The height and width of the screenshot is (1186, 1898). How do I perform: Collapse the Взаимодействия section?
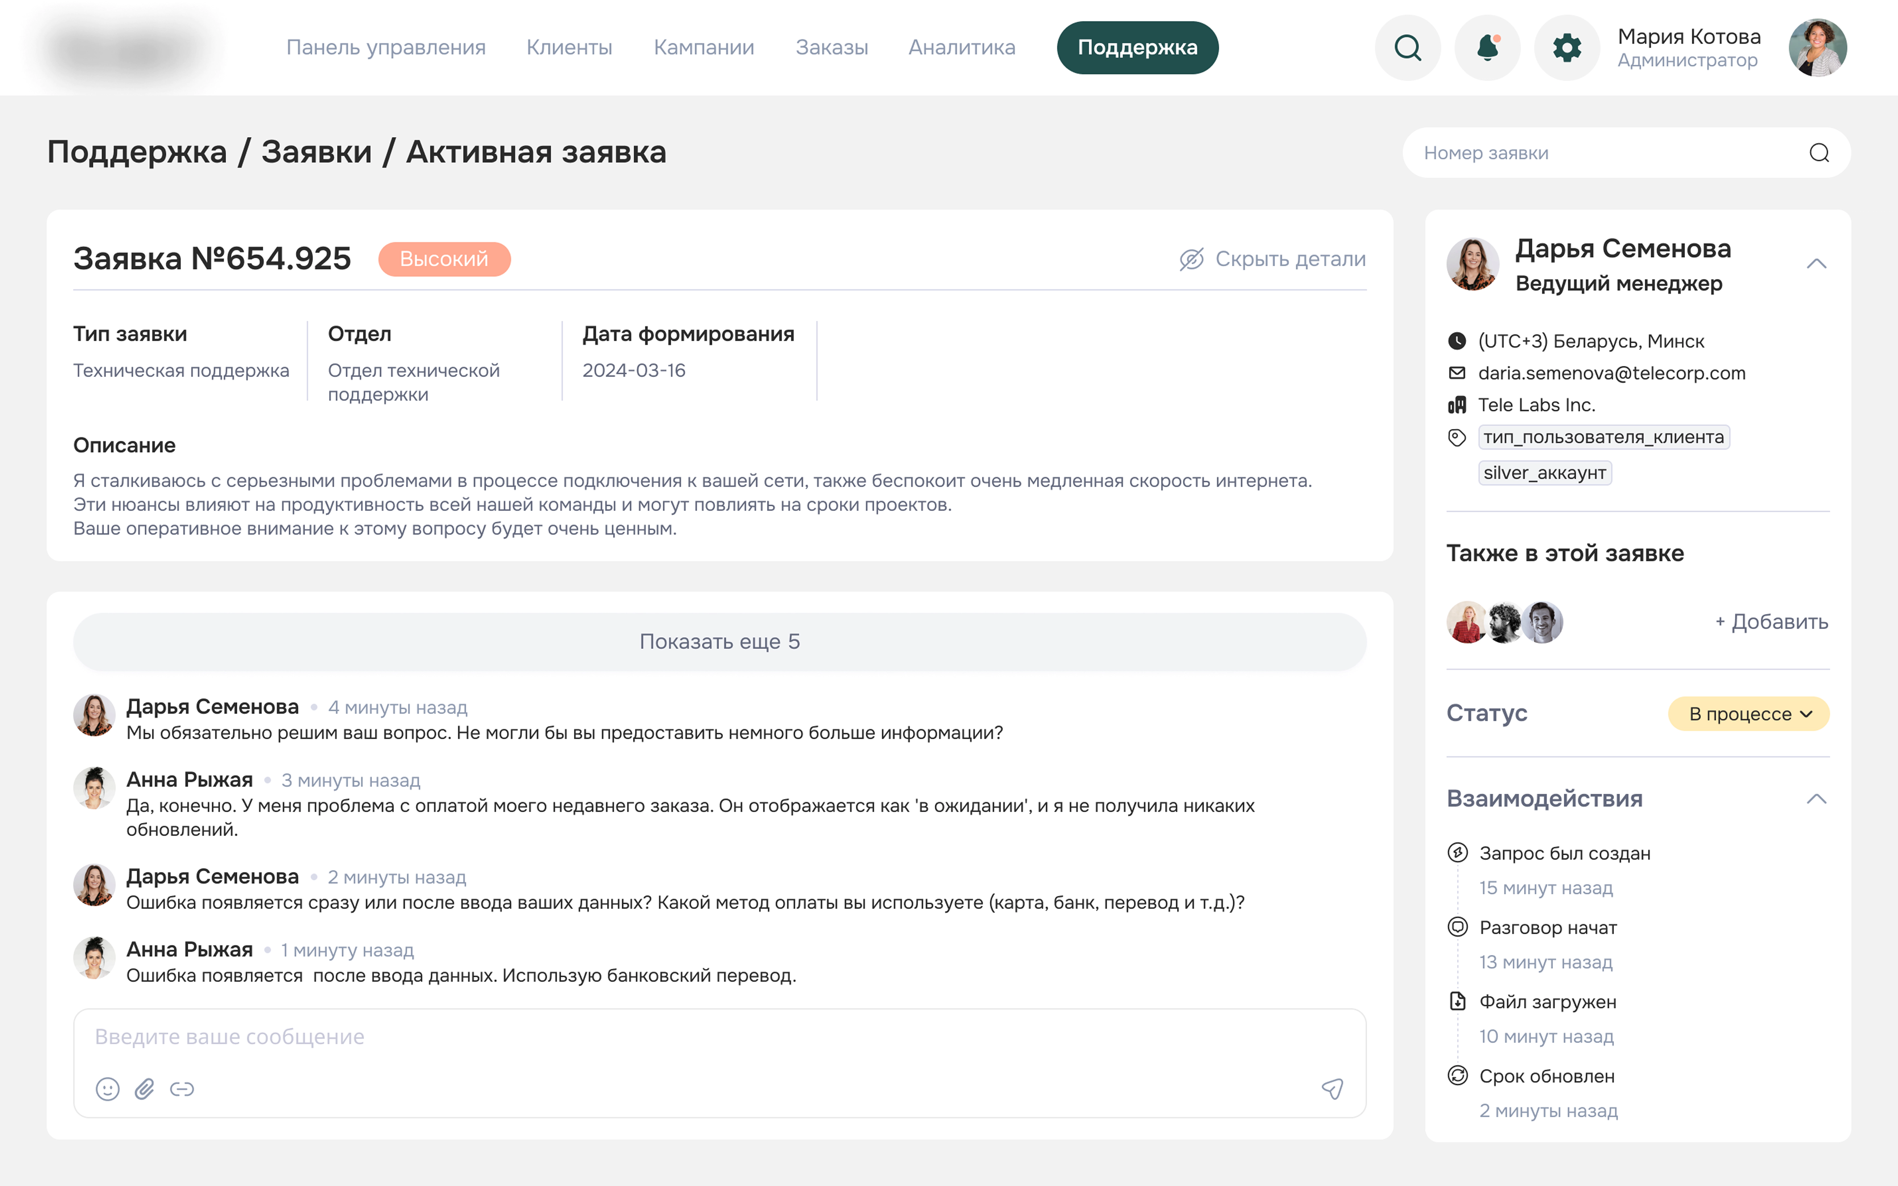[x=1816, y=799]
